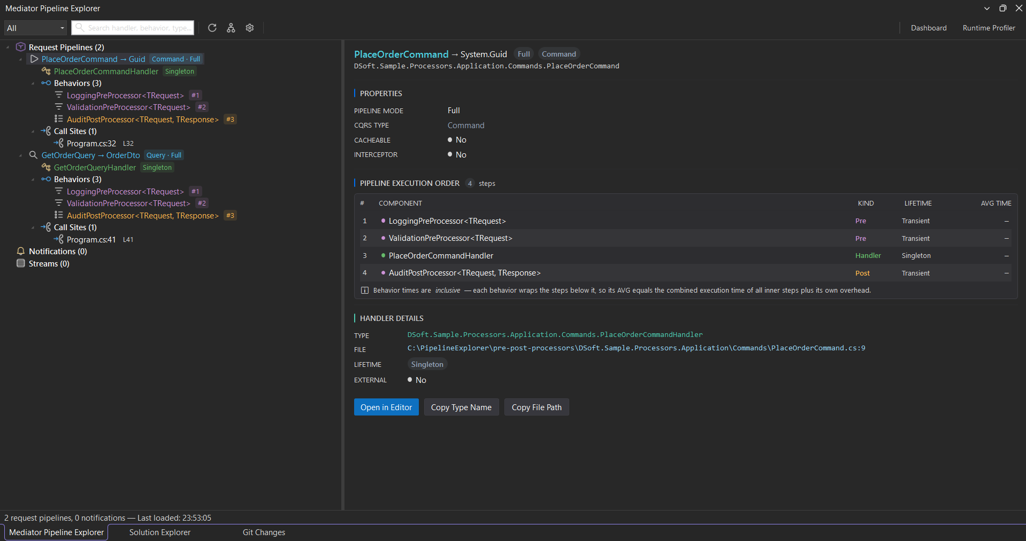This screenshot has width=1026, height=541.
Task: Click the PlaceOrderCommand heading link
Action: tap(401, 54)
